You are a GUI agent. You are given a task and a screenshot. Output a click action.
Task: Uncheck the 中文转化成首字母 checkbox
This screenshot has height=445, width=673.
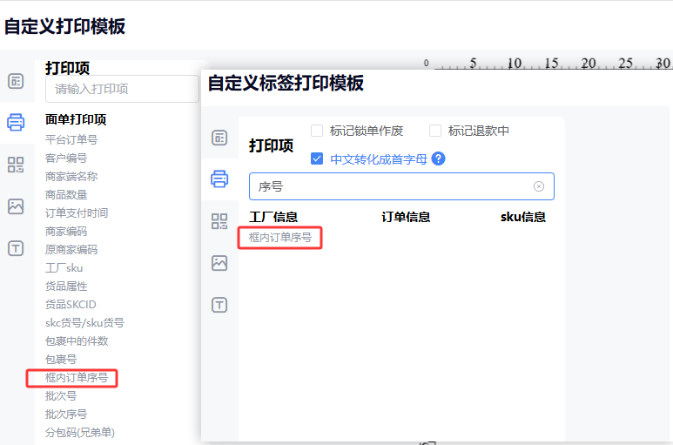tap(317, 158)
